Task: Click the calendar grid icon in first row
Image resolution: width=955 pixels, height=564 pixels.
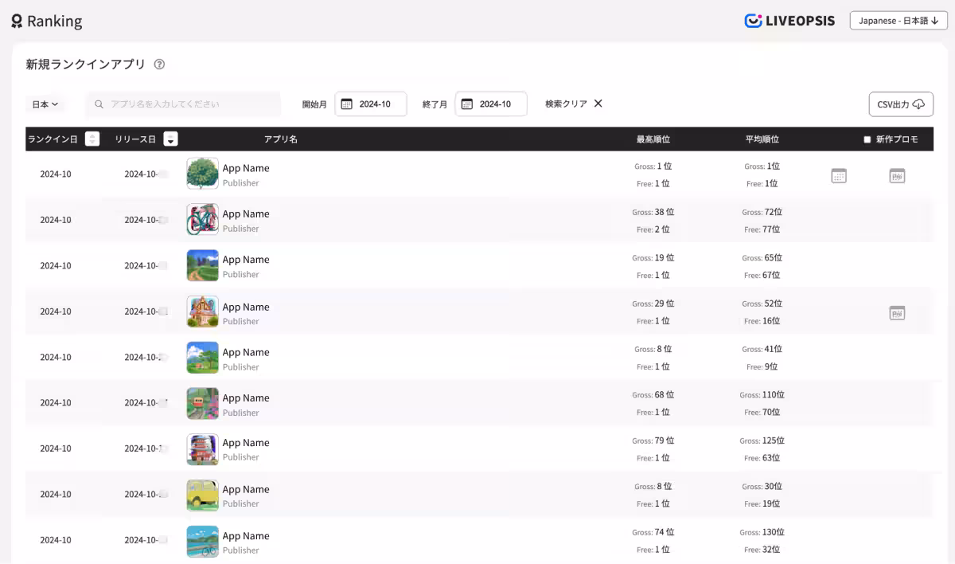Action: [839, 176]
